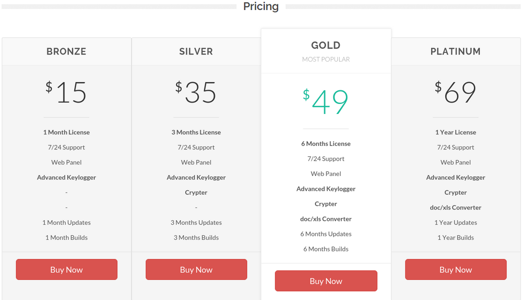The width and height of the screenshot is (524, 300).
Task: Click the 1 Year License text
Action: coord(456,132)
